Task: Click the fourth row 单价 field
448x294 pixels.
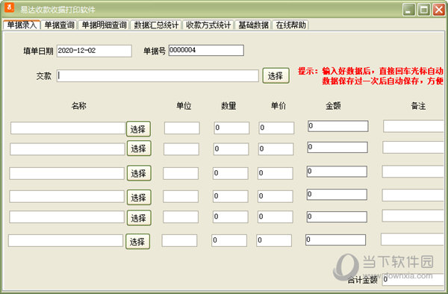Action: [x=275, y=196]
